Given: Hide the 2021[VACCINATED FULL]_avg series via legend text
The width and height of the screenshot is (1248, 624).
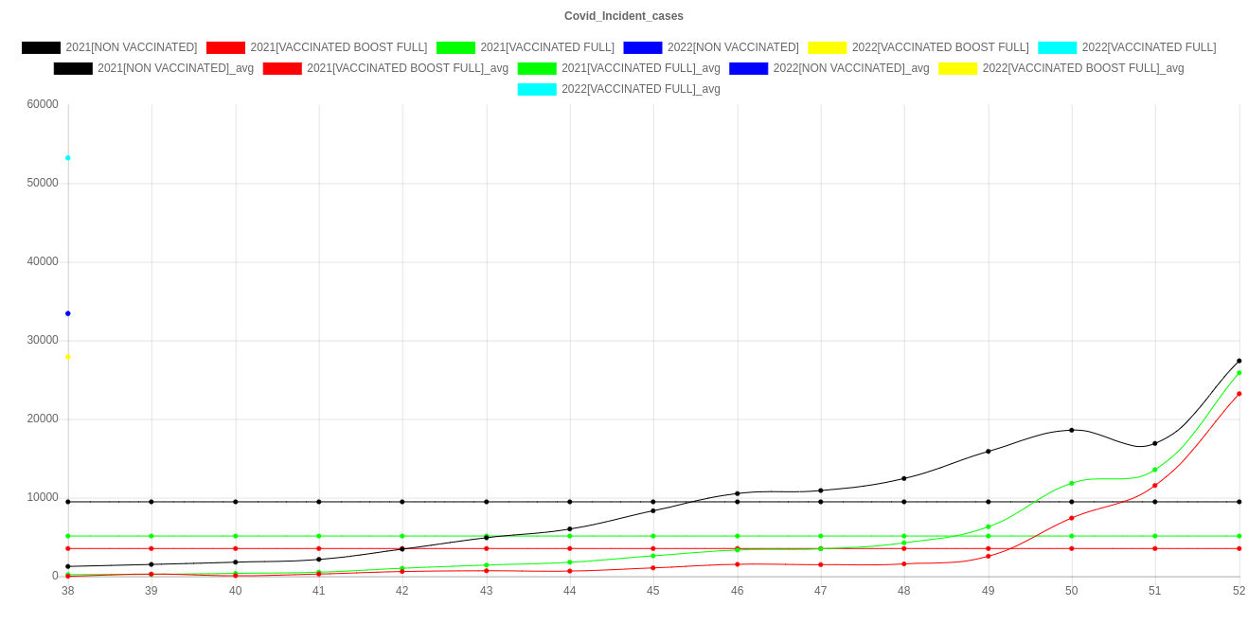Looking at the screenshot, I should [x=640, y=68].
